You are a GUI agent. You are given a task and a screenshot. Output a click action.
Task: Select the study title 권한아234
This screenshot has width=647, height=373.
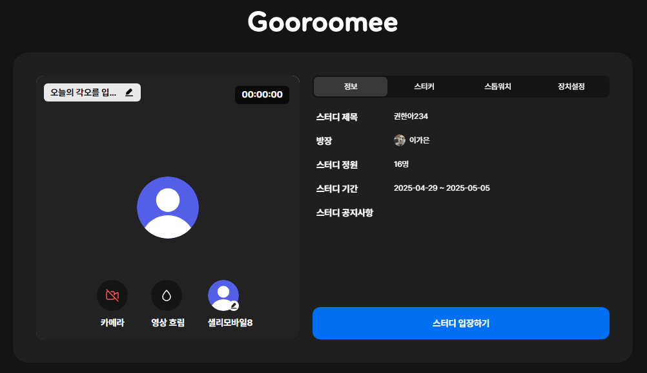click(x=411, y=116)
